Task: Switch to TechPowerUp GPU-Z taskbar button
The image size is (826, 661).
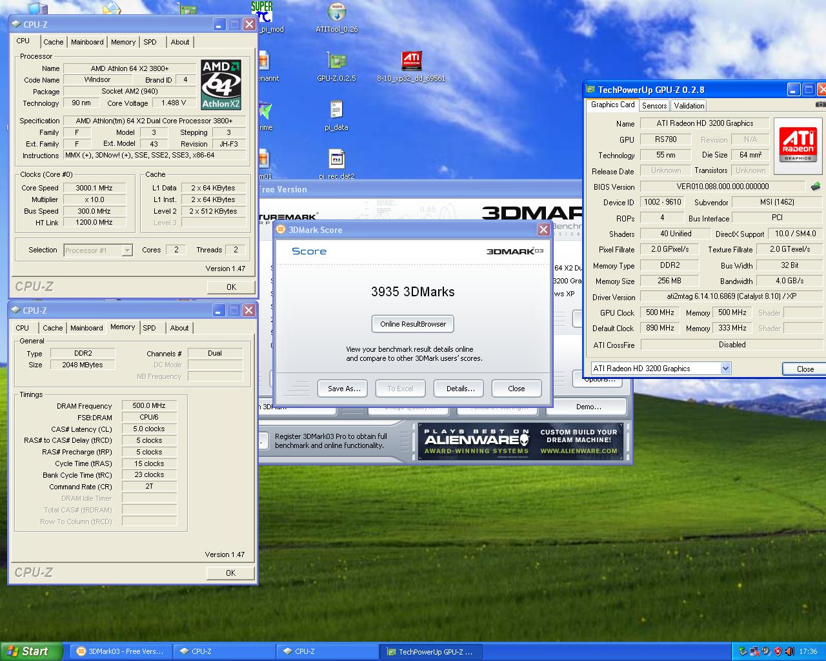Action: (431, 651)
